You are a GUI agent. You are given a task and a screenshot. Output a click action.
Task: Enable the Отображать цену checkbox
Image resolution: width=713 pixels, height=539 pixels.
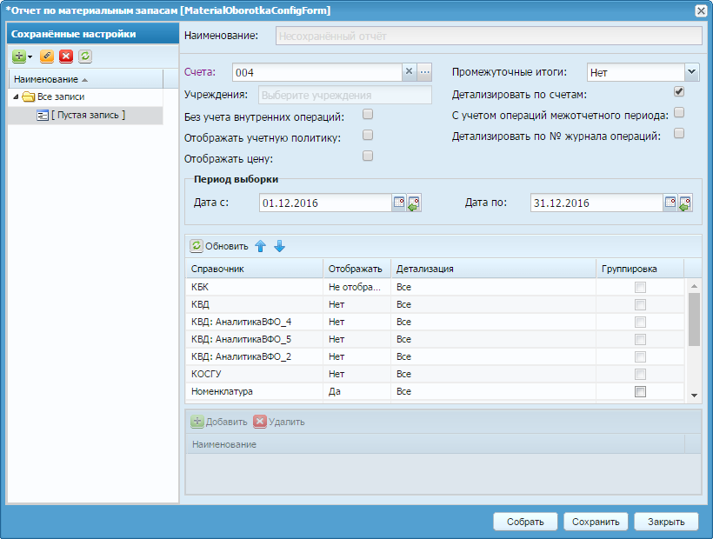368,156
